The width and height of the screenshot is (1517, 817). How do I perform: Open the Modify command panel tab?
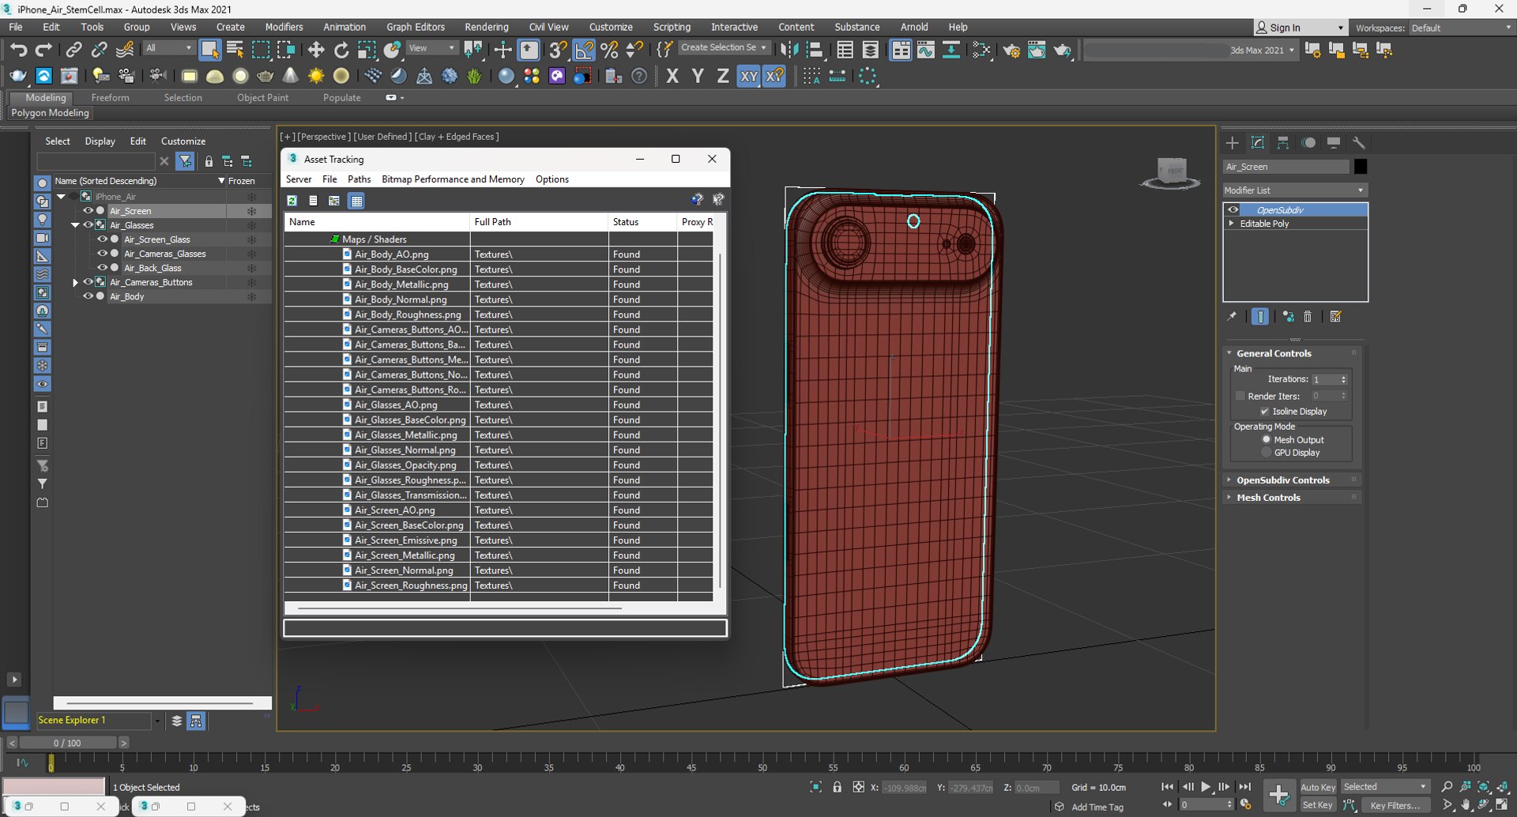(x=1258, y=143)
